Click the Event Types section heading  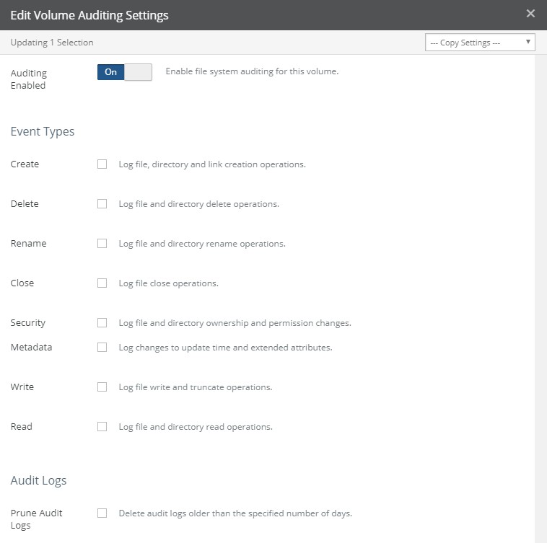tap(42, 132)
